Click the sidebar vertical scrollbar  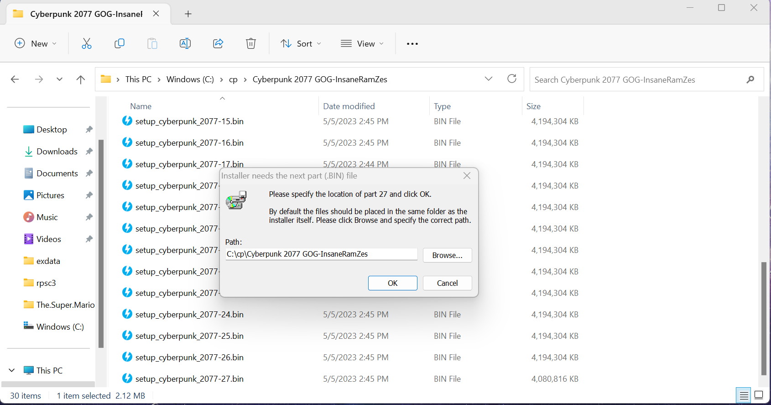tap(101, 244)
